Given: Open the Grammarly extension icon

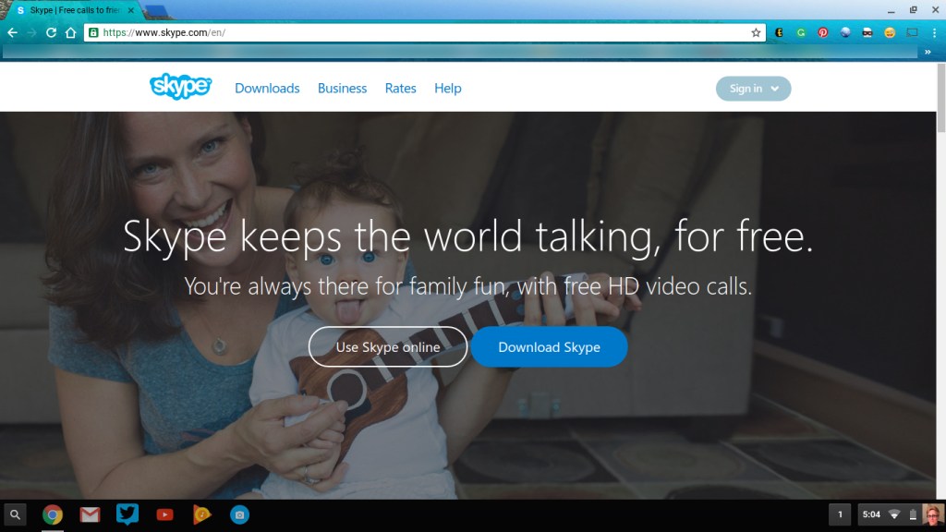Looking at the screenshot, I should pyautogui.click(x=800, y=32).
